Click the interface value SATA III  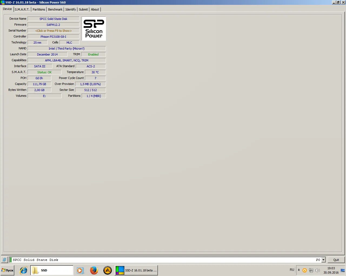(x=40, y=66)
